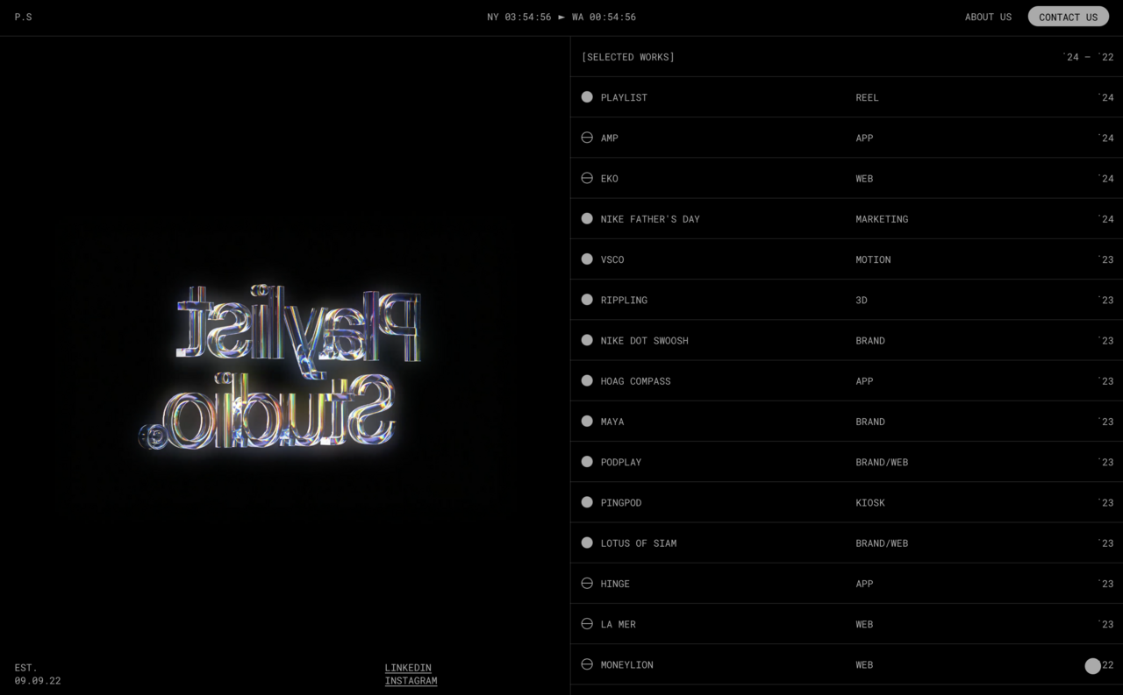Click the circle icon beside VSCO

coord(587,259)
